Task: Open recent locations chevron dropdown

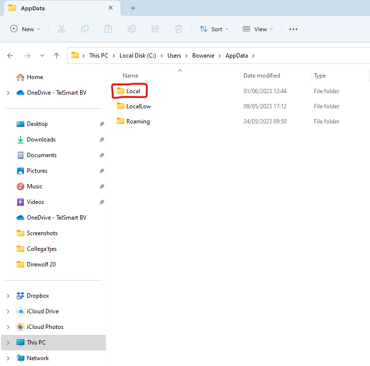Action: pos(42,56)
